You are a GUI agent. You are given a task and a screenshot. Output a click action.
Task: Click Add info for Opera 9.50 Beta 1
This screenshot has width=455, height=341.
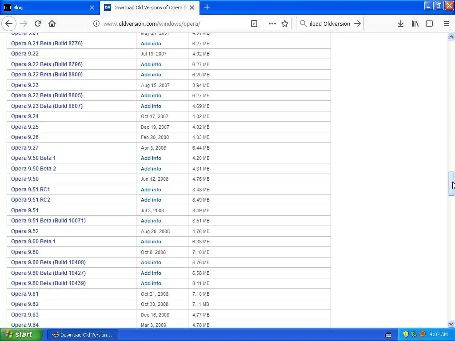(151, 158)
